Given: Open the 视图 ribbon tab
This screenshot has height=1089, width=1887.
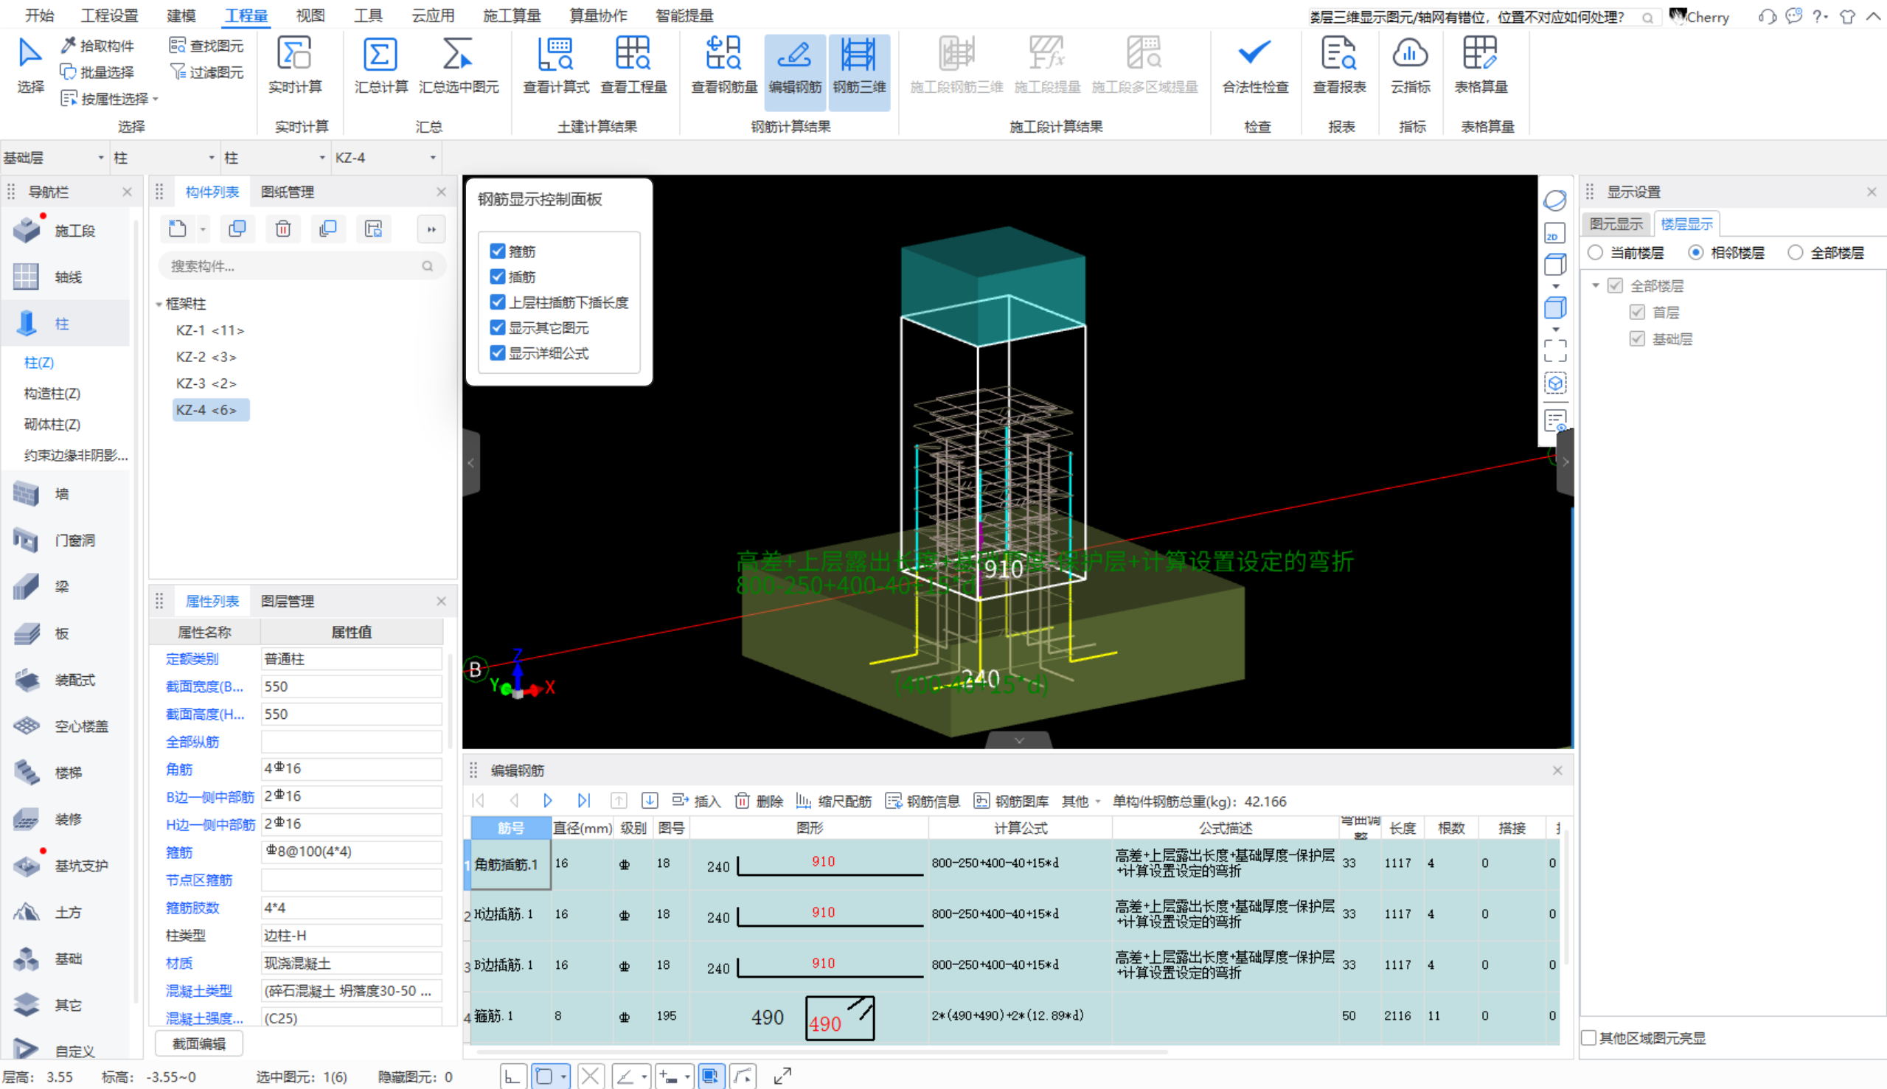Looking at the screenshot, I should (310, 15).
